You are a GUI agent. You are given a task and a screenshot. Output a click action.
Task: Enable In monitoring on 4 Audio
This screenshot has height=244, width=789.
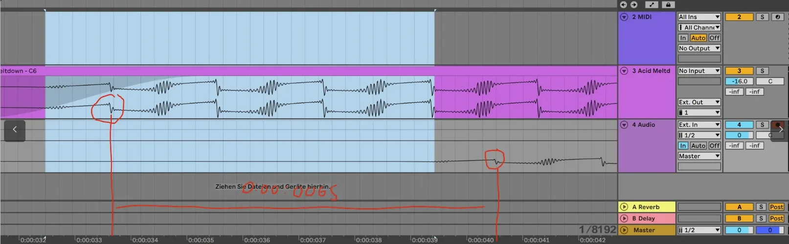[683, 145]
